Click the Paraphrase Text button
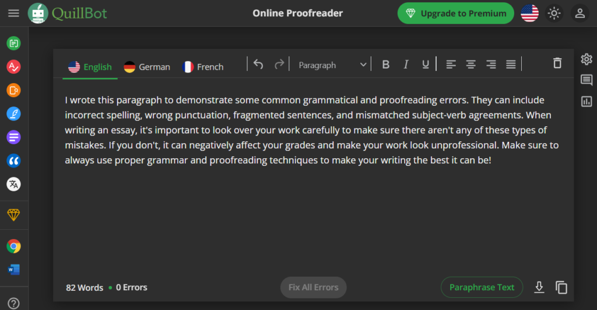 click(482, 287)
